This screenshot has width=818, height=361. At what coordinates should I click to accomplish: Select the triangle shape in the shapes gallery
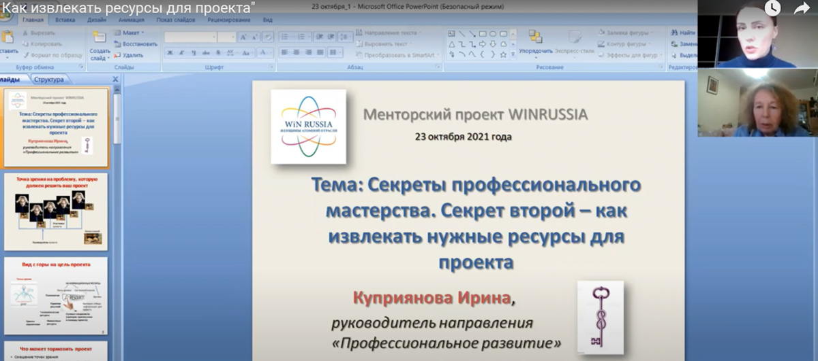click(x=451, y=44)
